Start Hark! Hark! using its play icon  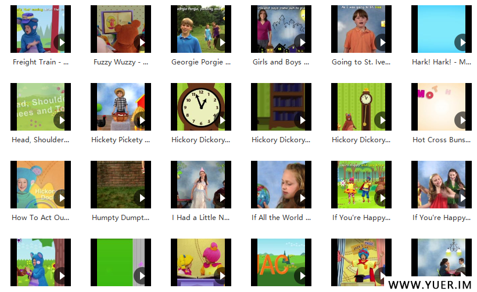(x=462, y=42)
